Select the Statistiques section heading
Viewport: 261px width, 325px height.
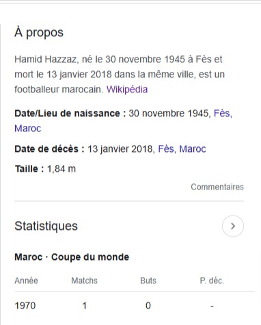tap(46, 226)
